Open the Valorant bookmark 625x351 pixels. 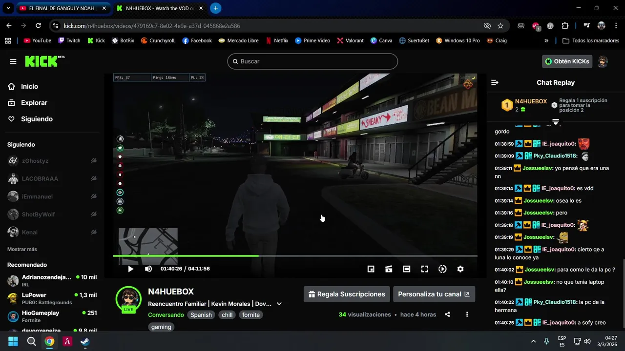tap(350, 40)
